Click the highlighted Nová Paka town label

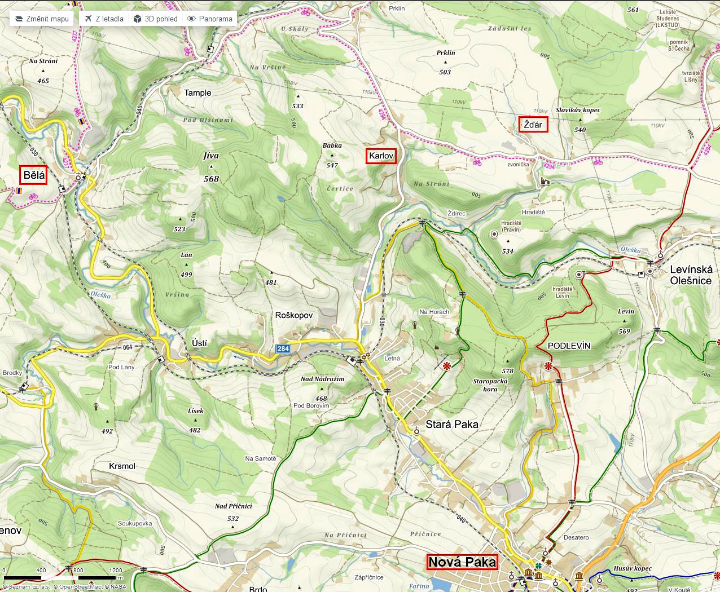tap(462, 562)
